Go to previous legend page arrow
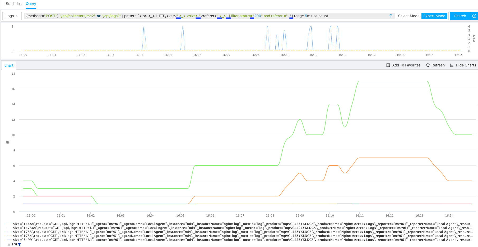Viewport: 478px width, 247px height. tap(9, 244)
